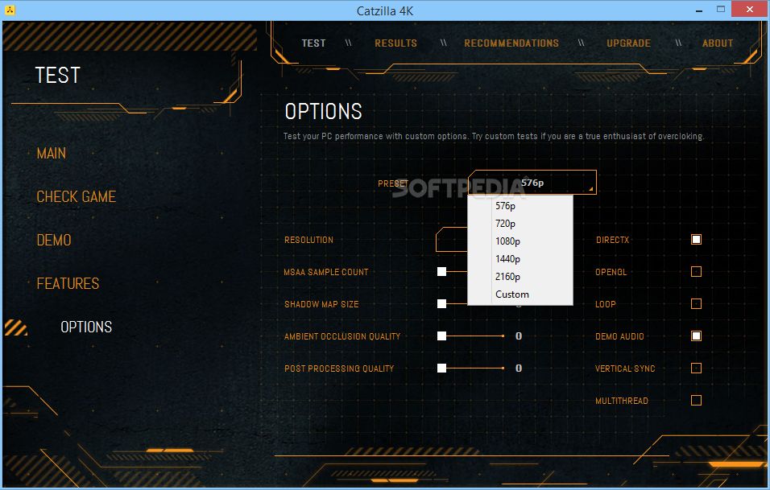Click the SHADOW MAP SIZE label

click(321, 304)
